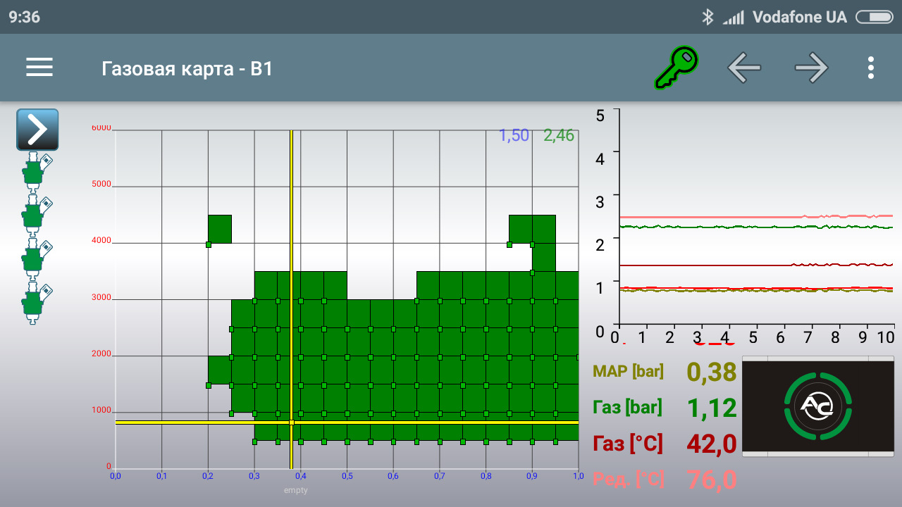Tap the pink line in the oscilloscope chart

pos(755,217)
